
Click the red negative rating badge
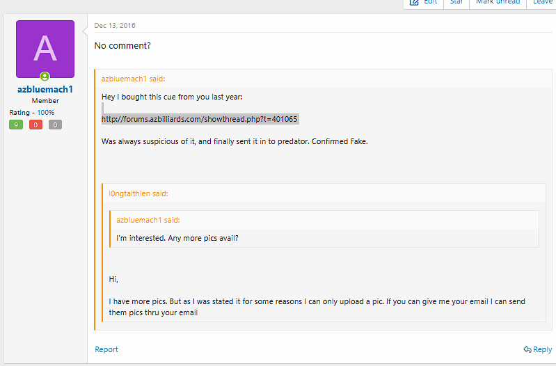35,125
